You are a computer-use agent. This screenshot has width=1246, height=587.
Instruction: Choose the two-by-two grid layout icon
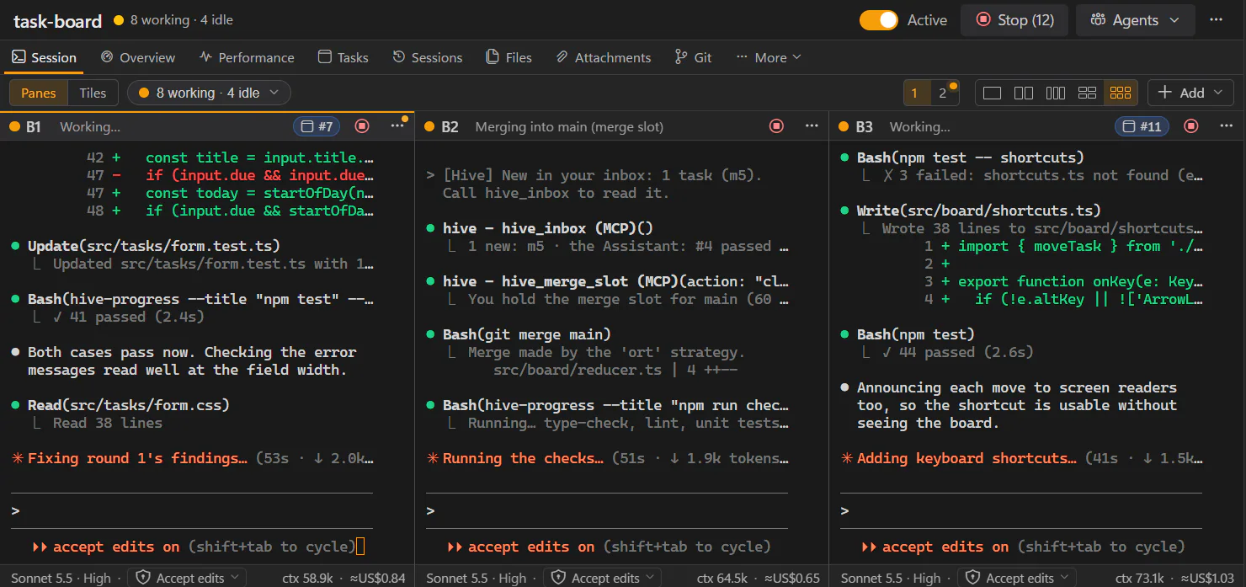pyautogui.click(x=1088, y=93)
